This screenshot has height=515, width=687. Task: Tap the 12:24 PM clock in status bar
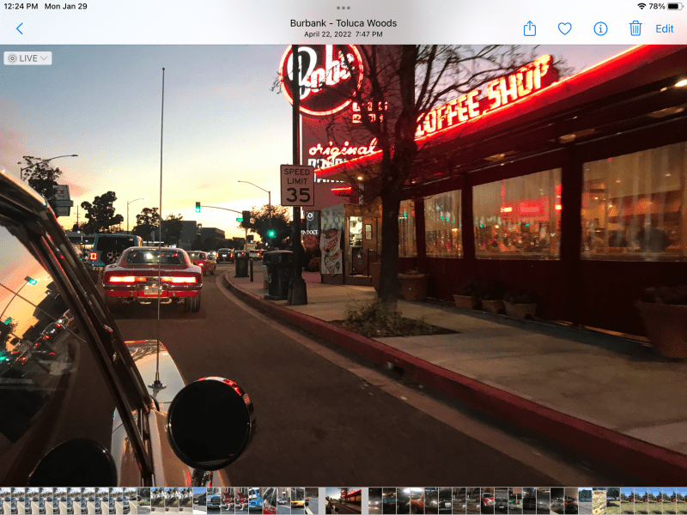pos(21,6)
